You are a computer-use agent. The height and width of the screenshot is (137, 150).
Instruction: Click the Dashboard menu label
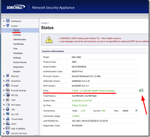click(16, 21)
